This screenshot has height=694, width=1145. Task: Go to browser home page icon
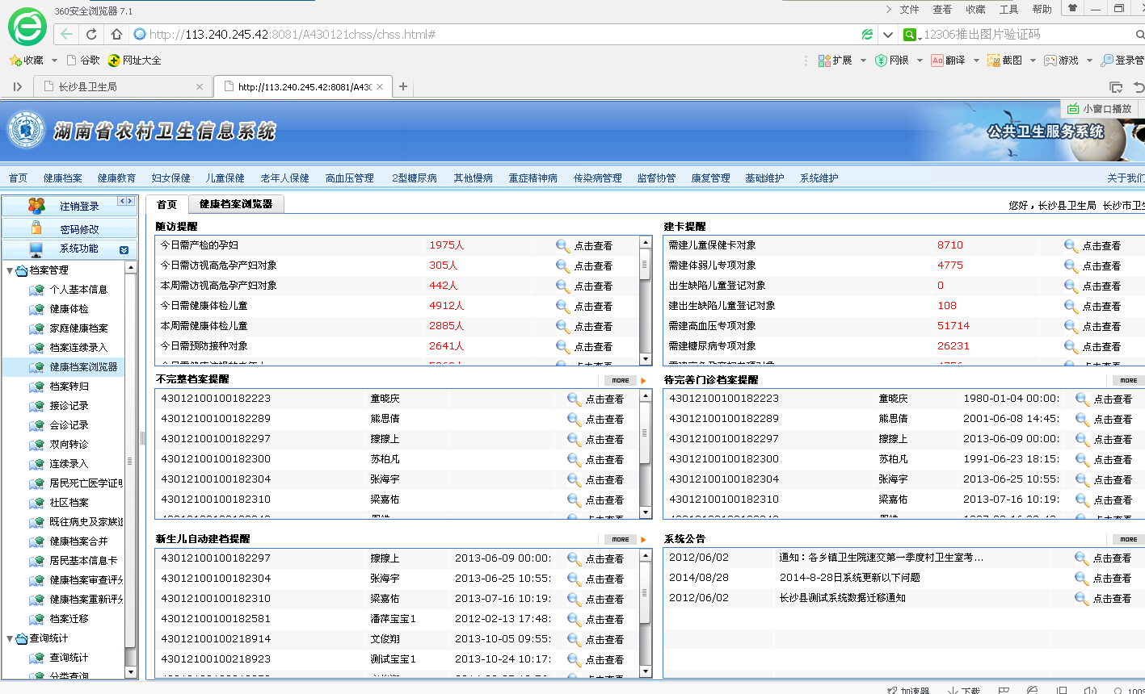coord(116,34)
